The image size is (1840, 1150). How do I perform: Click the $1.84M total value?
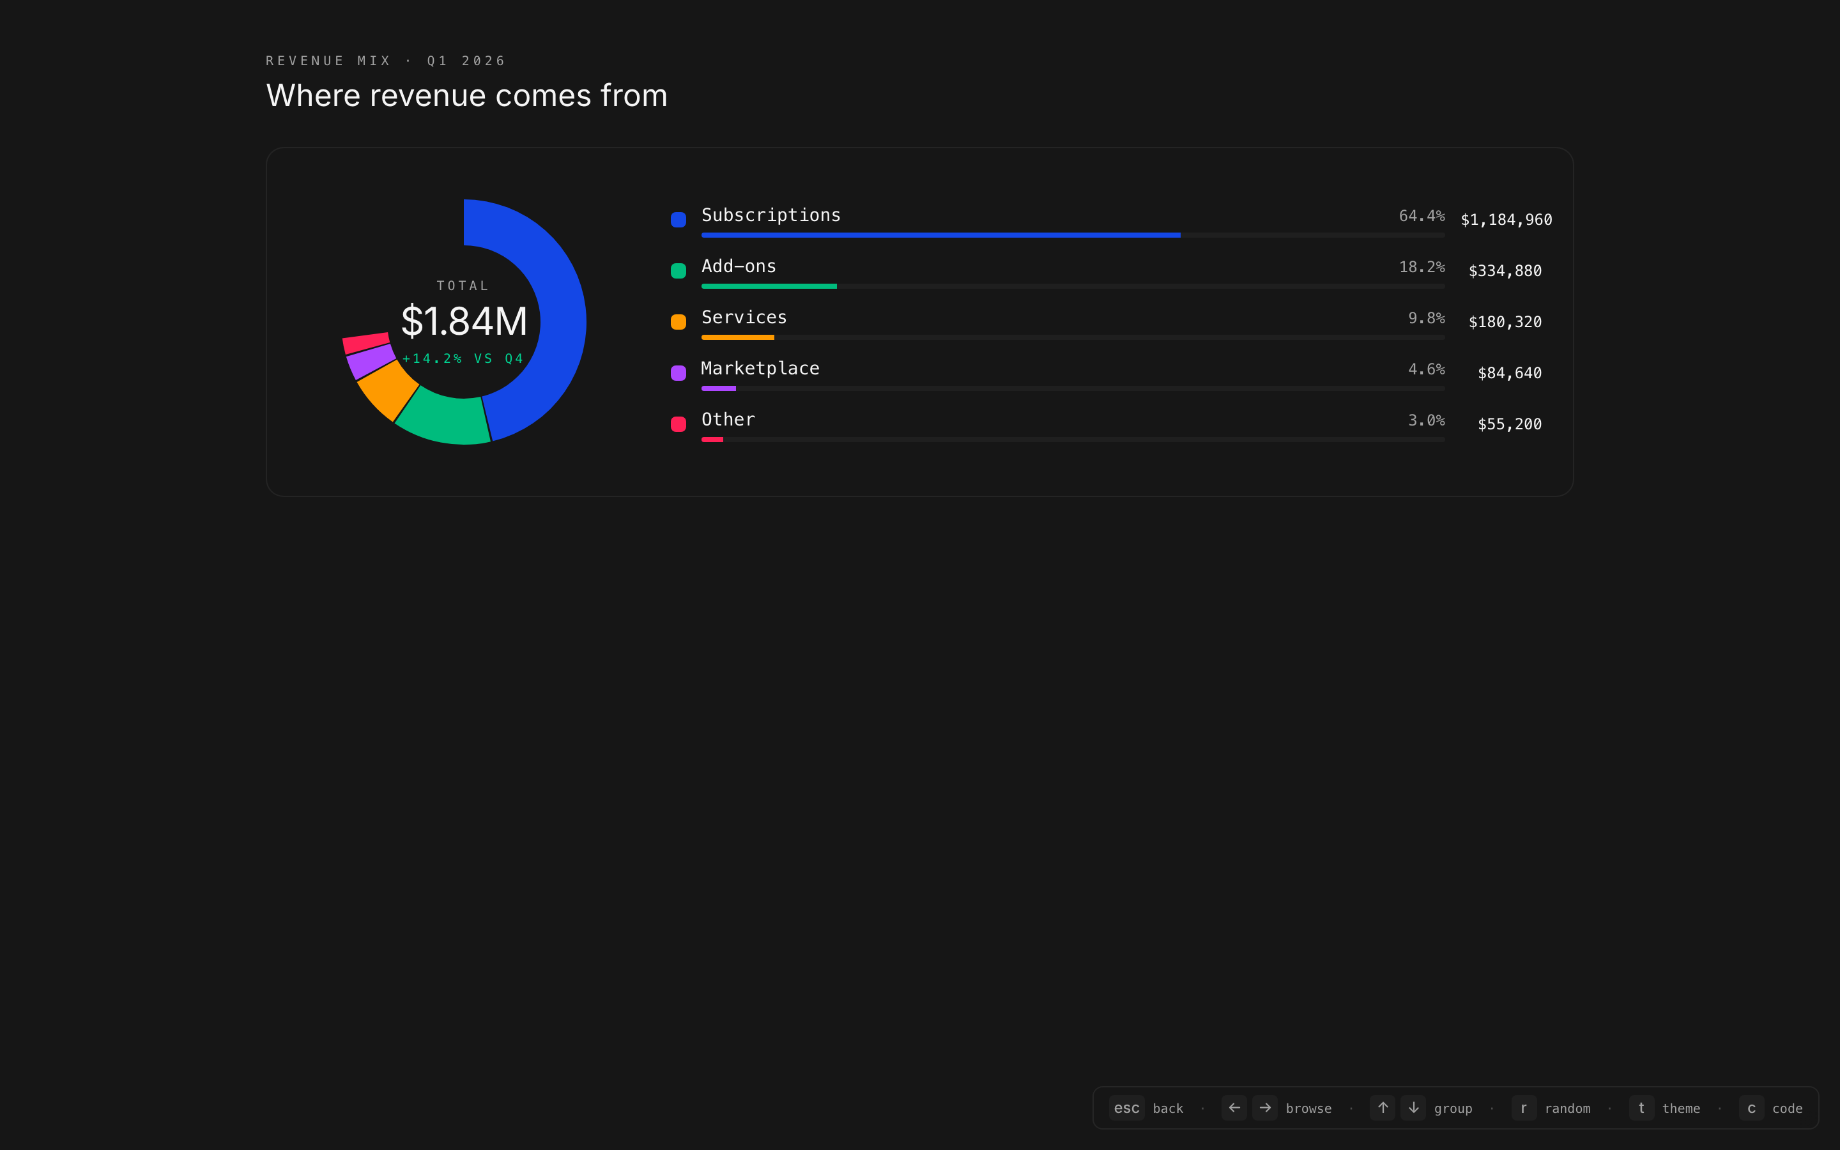click(464, 321)
